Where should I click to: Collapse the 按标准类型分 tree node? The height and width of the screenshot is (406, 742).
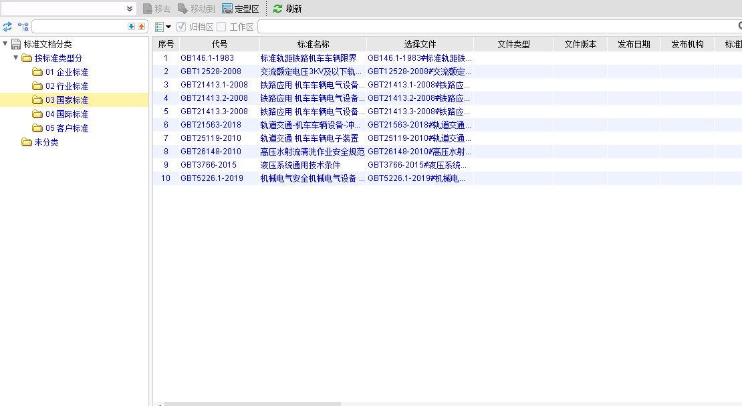[x=15, y=57]
